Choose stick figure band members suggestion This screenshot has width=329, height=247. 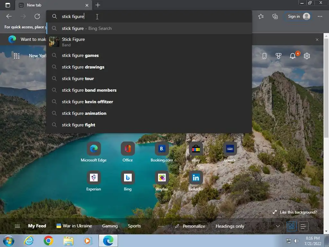[x=149, y=90]
